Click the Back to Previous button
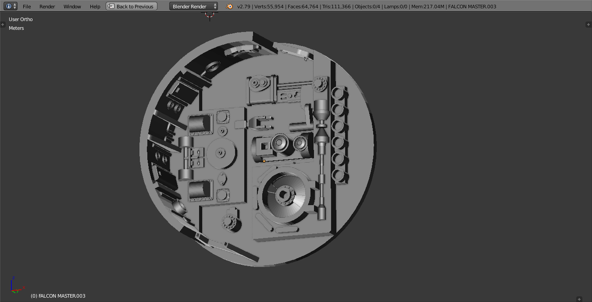This screenshot has height=302, width=592. pyautogui.click(x=132, y=6)
